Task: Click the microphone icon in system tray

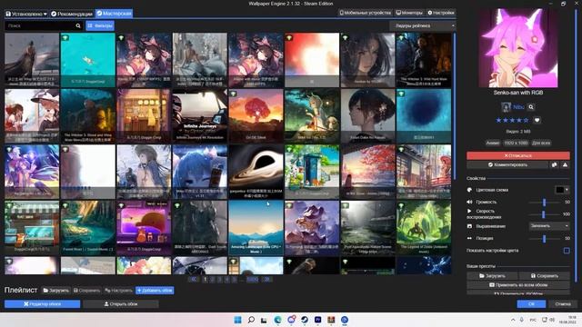Action: tap(522, 320)
